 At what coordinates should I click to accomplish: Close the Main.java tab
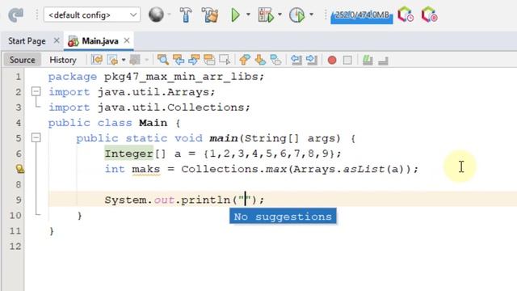click(127, 40)
